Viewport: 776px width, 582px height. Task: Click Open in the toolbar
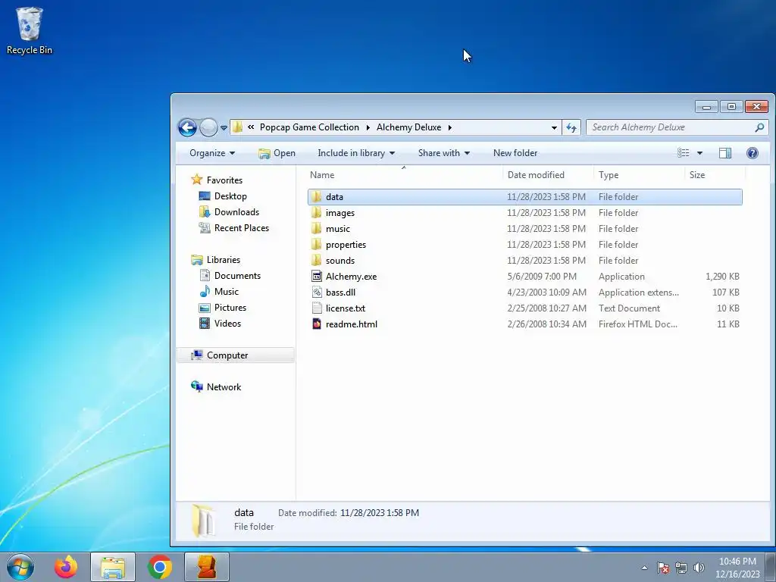277,153
